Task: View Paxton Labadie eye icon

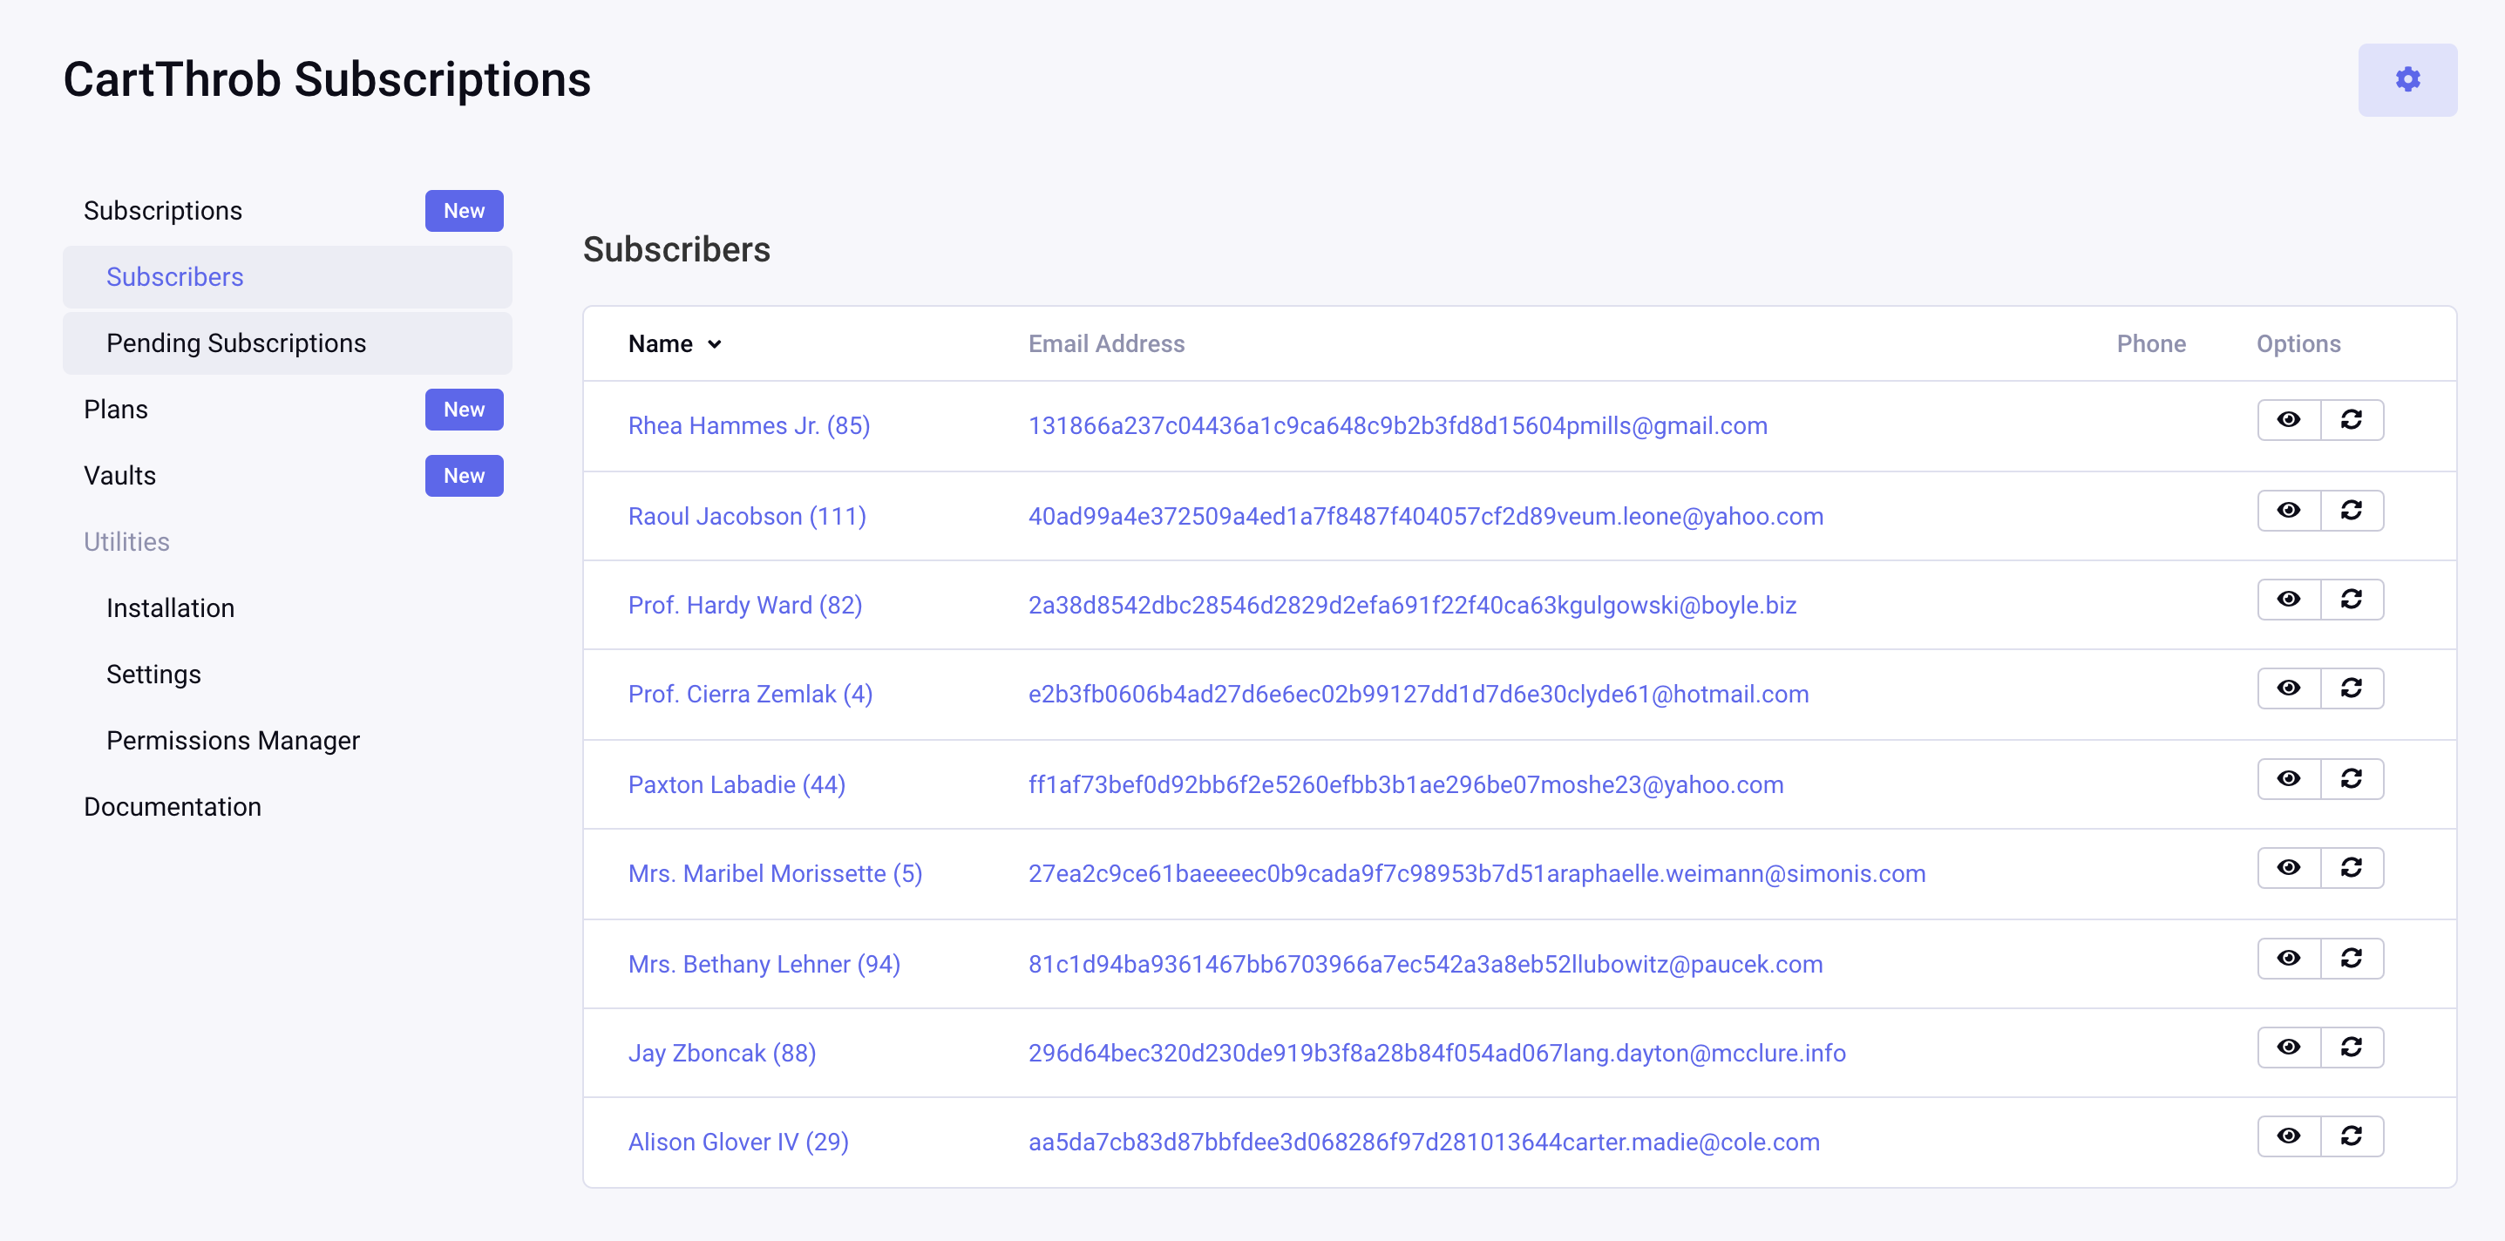Action: coord(2288,779)
